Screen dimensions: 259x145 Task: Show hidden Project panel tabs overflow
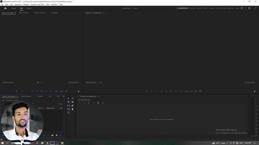(64, 96)
